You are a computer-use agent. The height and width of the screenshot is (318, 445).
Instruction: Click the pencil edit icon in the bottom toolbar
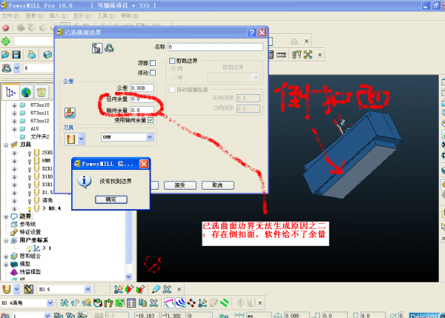click(156, 289)
